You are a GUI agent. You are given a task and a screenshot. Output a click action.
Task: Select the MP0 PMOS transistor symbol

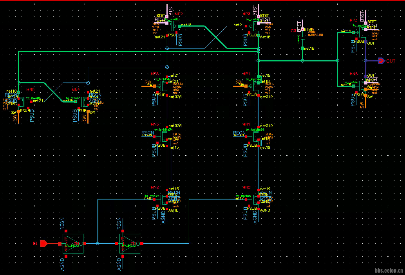255,27
